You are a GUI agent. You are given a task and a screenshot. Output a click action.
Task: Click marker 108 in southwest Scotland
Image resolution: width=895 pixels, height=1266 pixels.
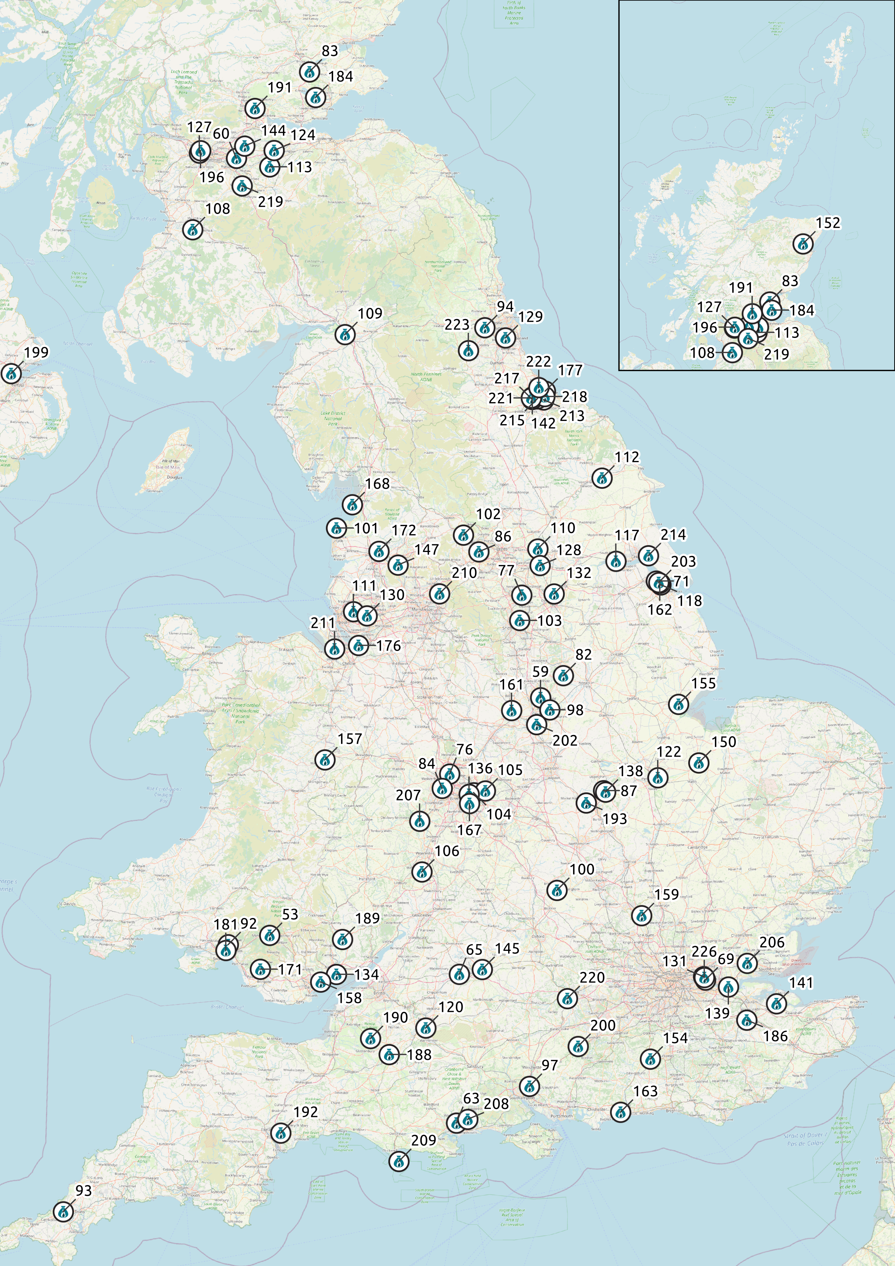click(193, 229)
